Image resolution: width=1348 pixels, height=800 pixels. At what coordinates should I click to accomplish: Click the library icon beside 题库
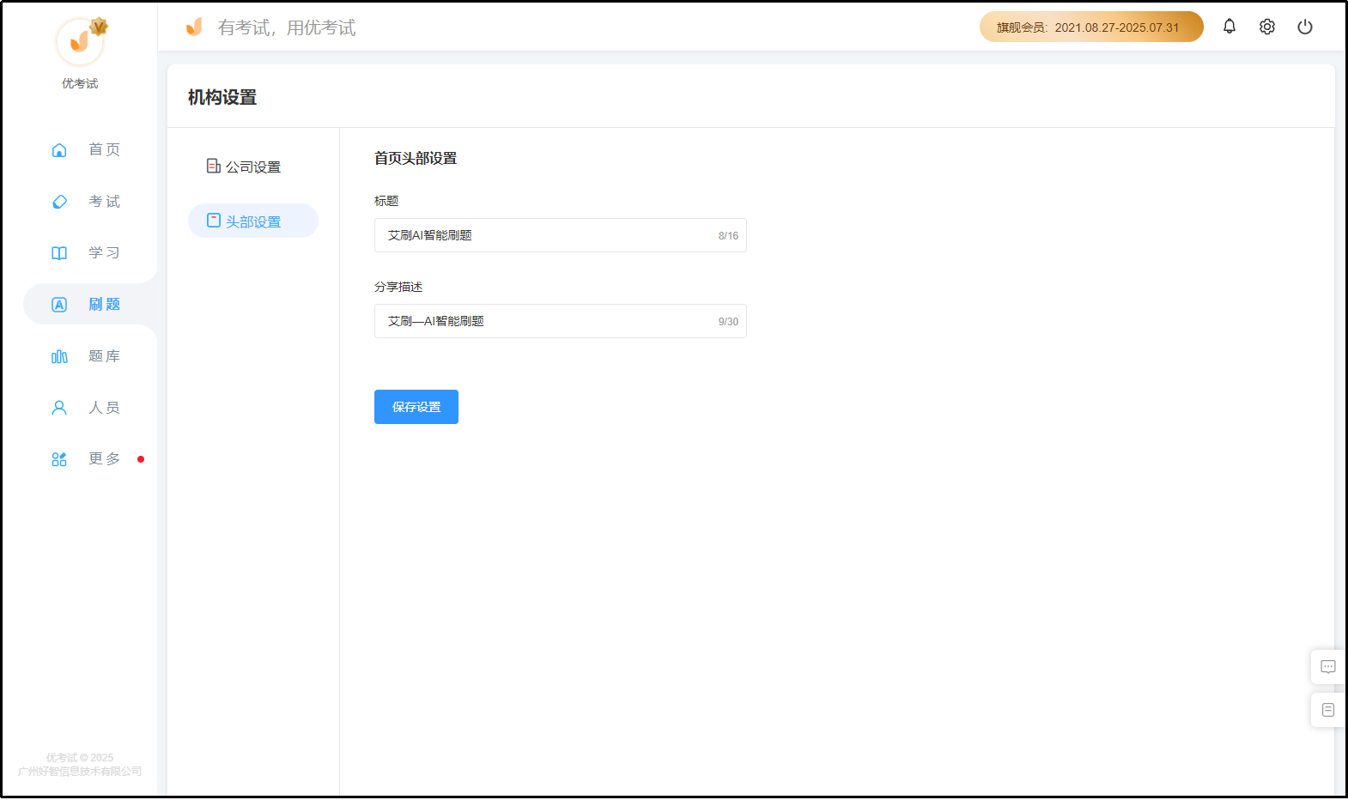[x=59, y=356]
